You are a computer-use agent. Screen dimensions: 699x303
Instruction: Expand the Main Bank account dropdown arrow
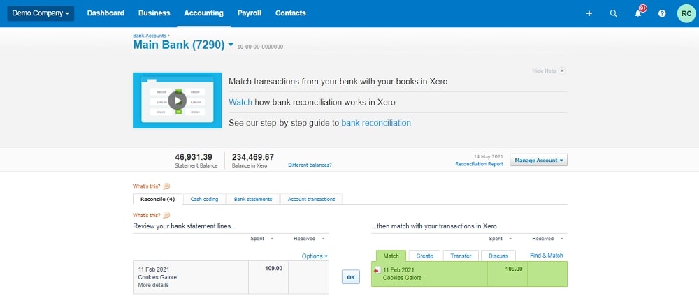pos(231,45)
